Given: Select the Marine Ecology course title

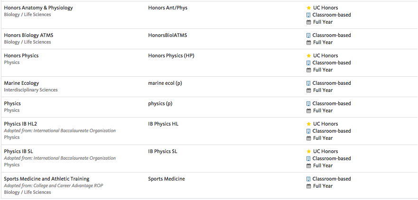Looking at the screenshot, I should [21, 83].
